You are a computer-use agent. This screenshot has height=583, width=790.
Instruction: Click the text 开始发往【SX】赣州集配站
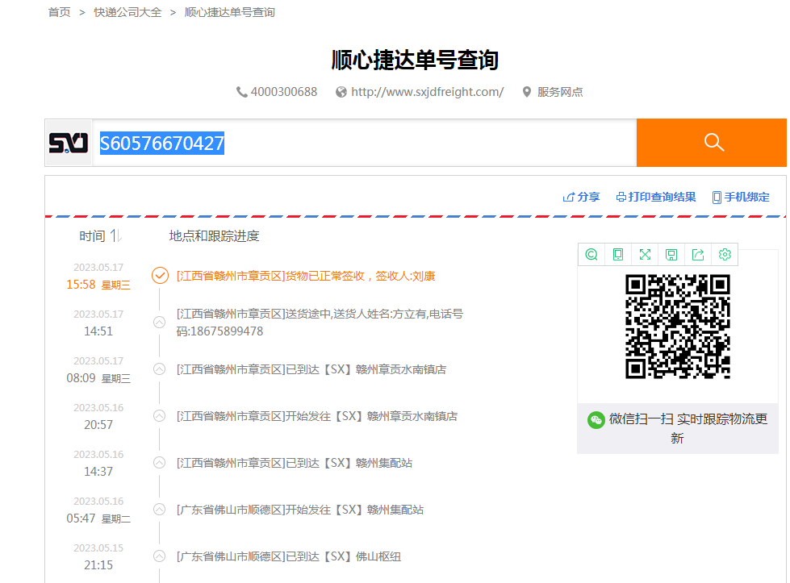(354, 510)
